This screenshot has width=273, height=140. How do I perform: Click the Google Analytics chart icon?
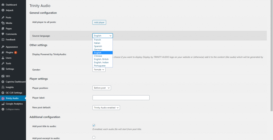pos(3,104)
